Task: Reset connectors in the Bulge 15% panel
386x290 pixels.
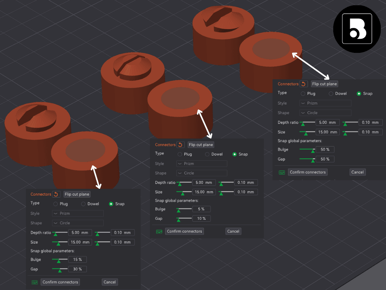Action: pos(56,194)
